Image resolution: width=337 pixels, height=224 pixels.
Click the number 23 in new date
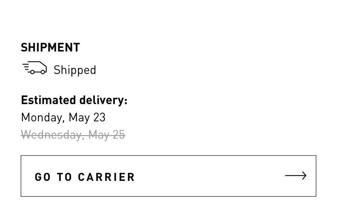[99, 118]
